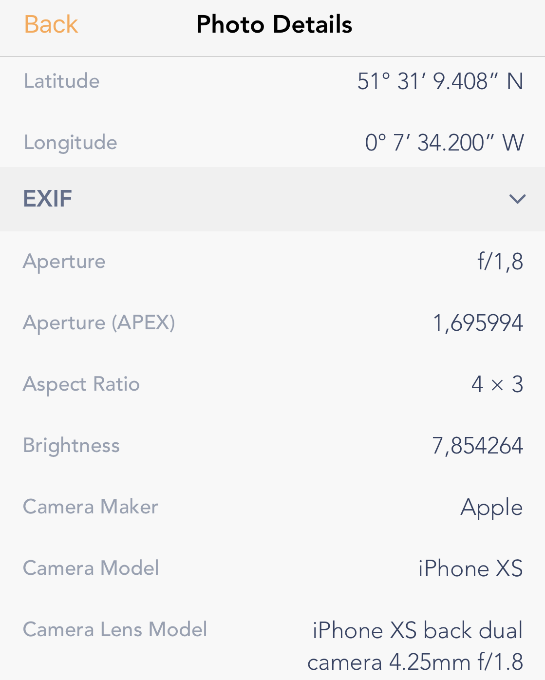Screen dimensions: 545x680
Task: Select the Photo Details title
Action: pyautogui.click(x=274, y=24)
